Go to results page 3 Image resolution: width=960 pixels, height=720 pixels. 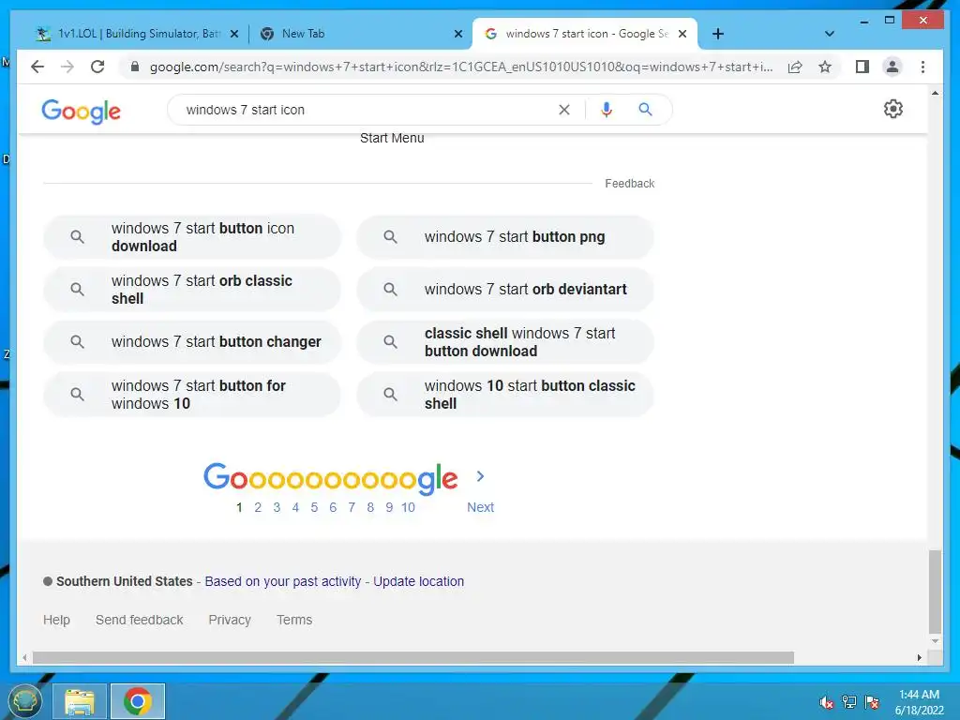[x=277, y=507]
